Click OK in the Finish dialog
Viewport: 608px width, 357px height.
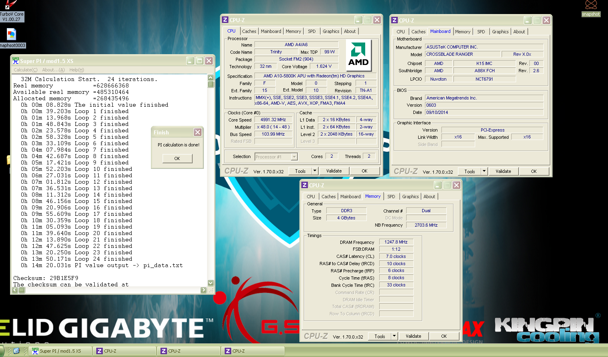coord(177,158)
